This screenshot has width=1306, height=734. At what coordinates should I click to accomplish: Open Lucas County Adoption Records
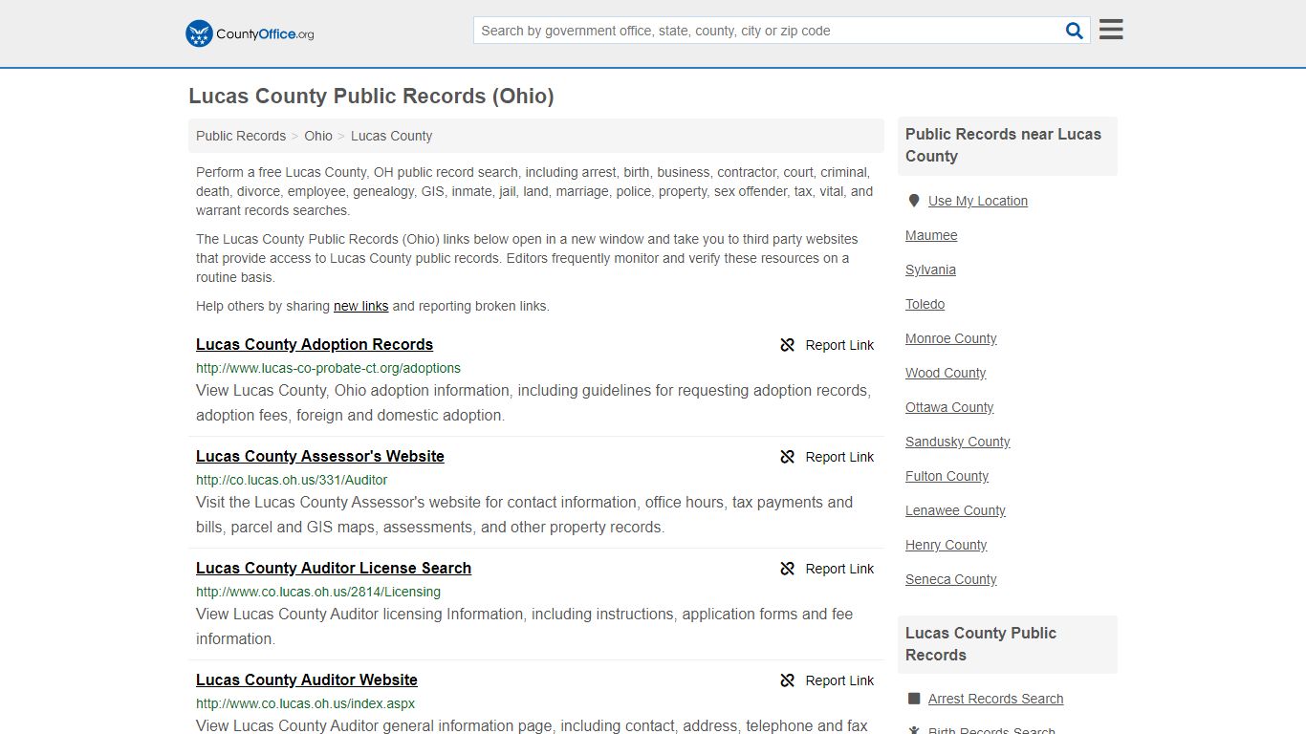pyautogui.click(x=315, y=345)
